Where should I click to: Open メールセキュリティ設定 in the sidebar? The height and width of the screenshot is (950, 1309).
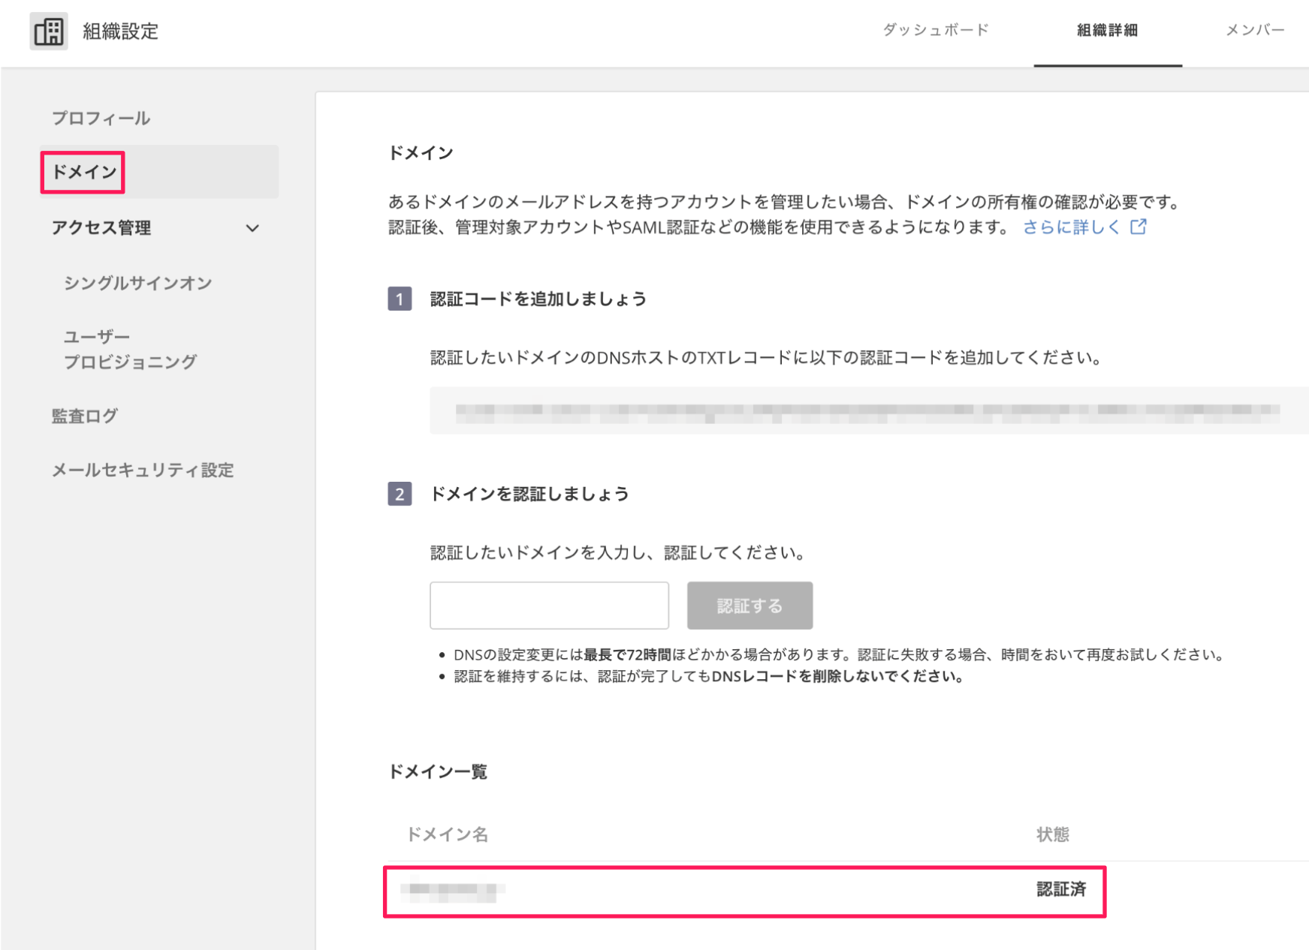click(x=143, y=470)
